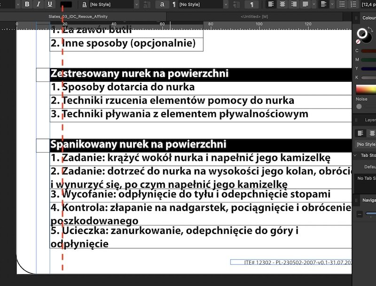Screen dimensions: 376x286
Task: Adjust the Navigator zoom slider
Action: (371, 213)
